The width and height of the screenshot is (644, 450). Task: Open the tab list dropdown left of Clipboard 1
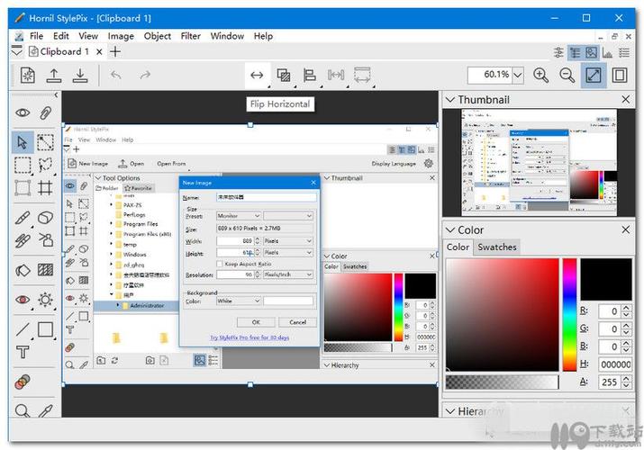tap(17, 51)
